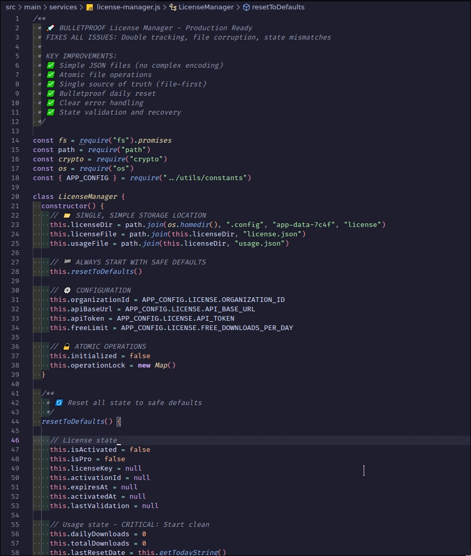Click the JS file icon in breadcrumb
This screenshot has width=471, height=556.
[90, 7]
